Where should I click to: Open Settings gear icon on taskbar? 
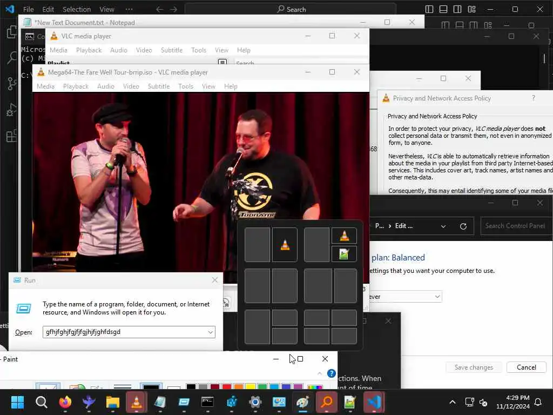[255, 402]
